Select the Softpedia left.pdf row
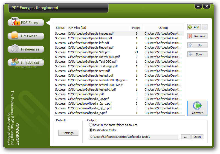The height and width of the screenshot is (154, 220). click(119, 43)
